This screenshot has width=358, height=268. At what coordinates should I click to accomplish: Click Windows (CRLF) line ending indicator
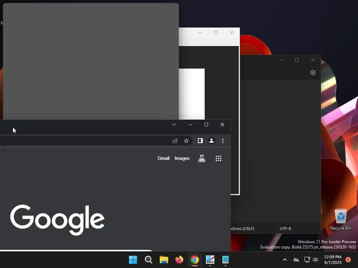tap(243, 229)
